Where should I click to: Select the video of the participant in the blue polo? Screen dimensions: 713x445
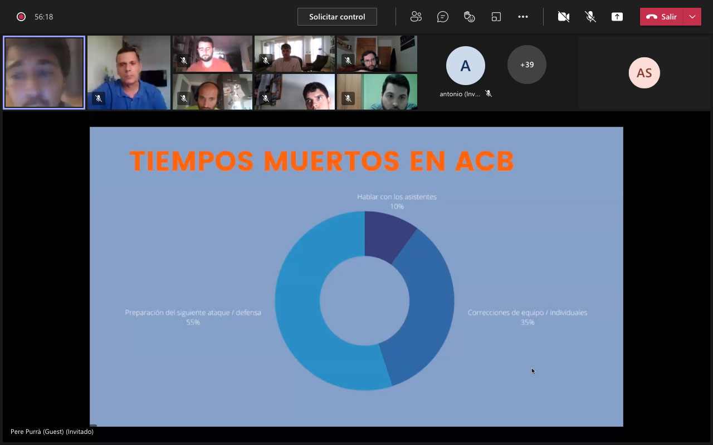pyautogui.click(x=129, y=72)
